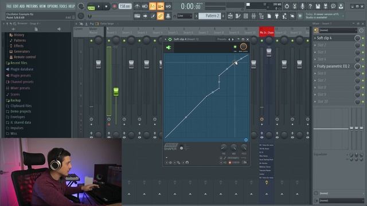The height and width of the screenshot is (206, 367).
Task: Click the render/export download icon
Action: [341, 6]
